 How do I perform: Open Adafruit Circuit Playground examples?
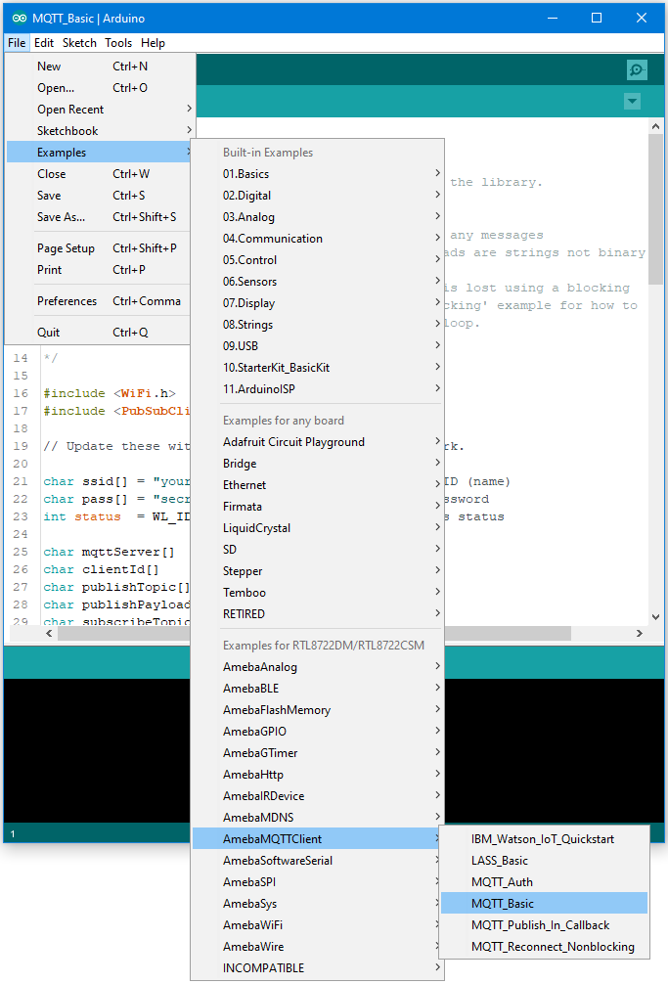pyautogui.click(x=318, y=442)
